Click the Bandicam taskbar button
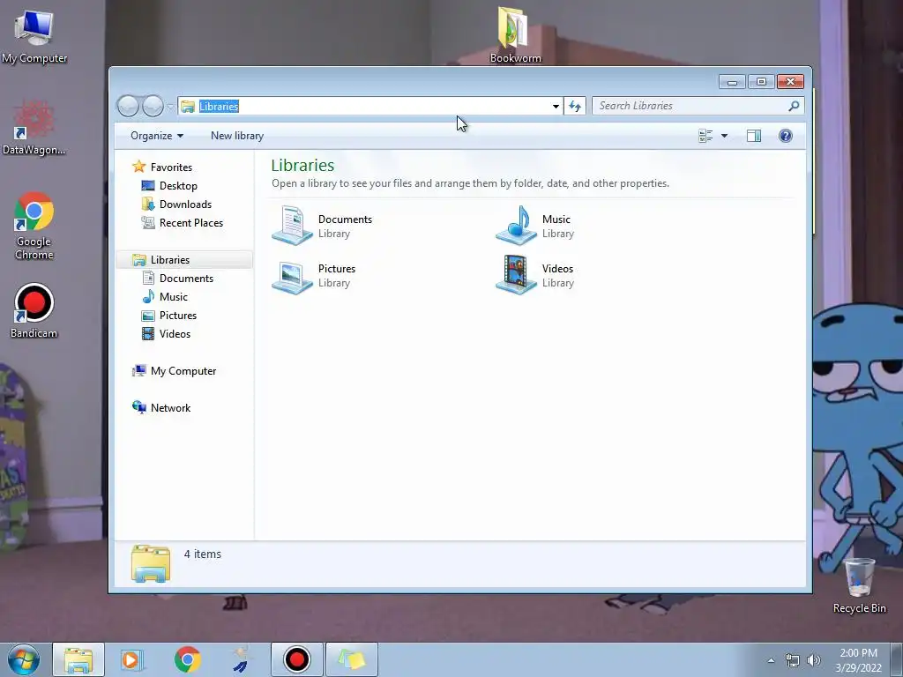 coord(296,659)
